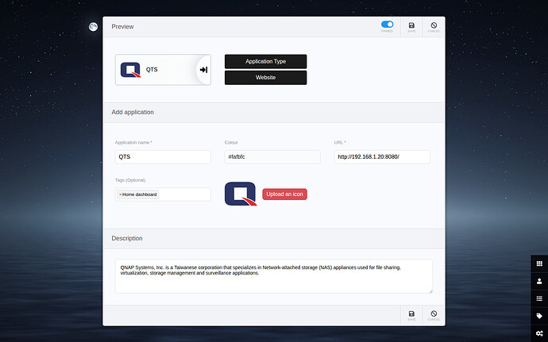Click the Preview heading text
Image resolution: width=548 pixels, height=342 pixels.
pos(122,26)
